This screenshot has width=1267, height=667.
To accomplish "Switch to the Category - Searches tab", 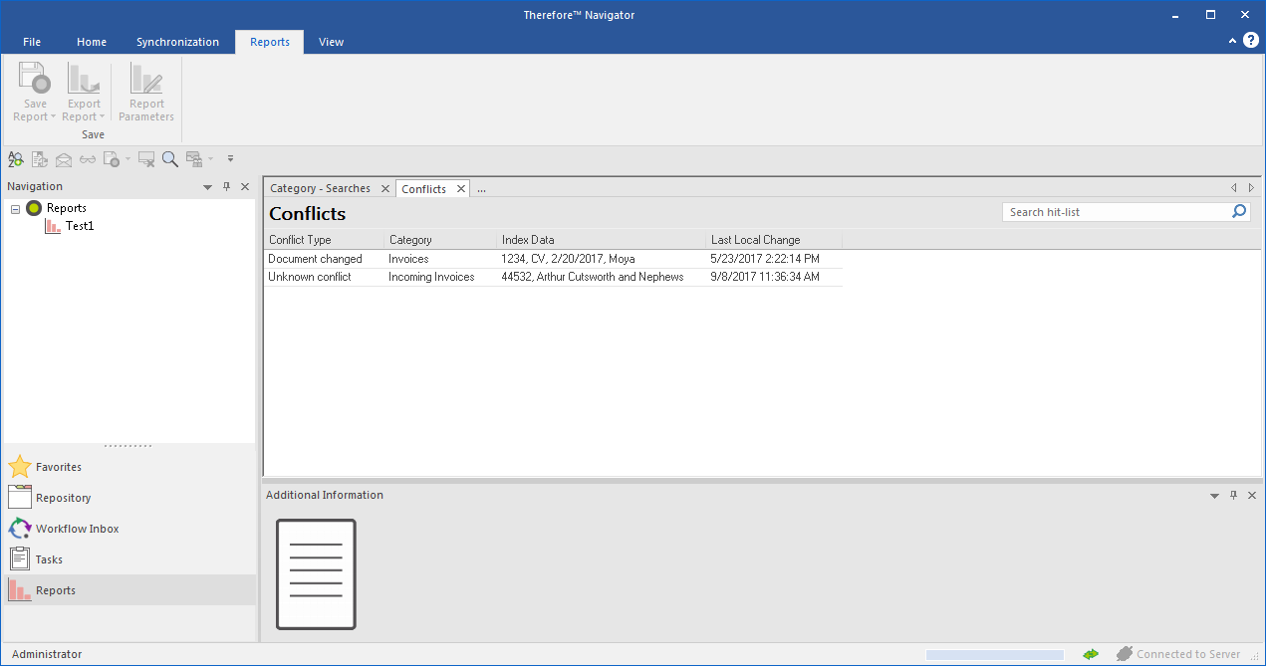I will click(x=320, y=189).
